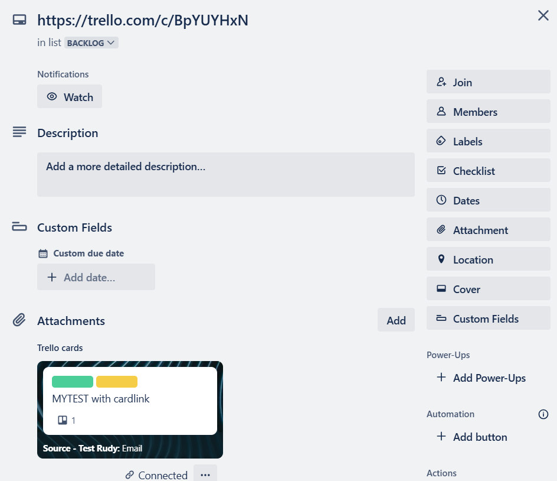Viewport: 557px width, 481px height.
Task: Open the MYTEST with cardlink card thumbnail
Action: (x=130, y=410)
